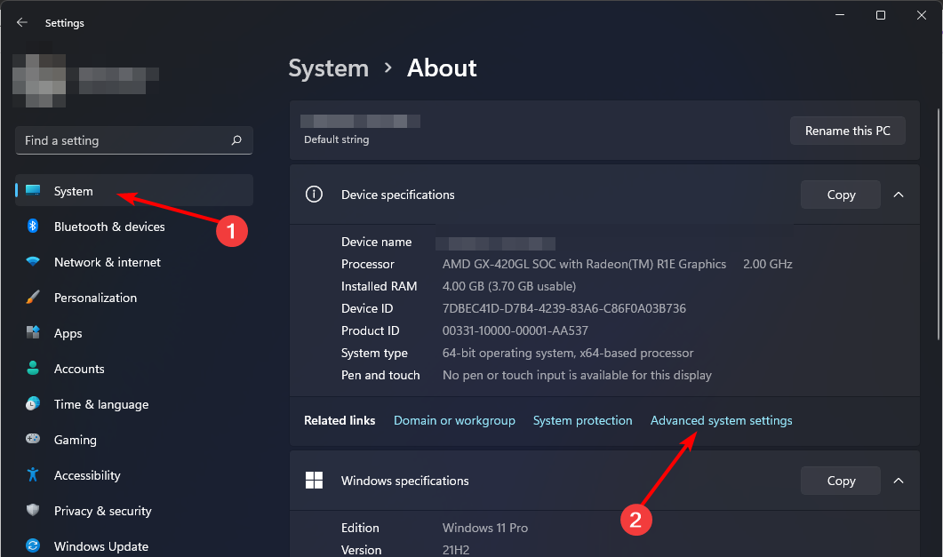Click the pixelated user profile picture

[39, 81]
